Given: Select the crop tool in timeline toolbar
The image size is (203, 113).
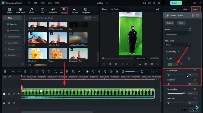Looking at the screenshot, I should (49, 71).
